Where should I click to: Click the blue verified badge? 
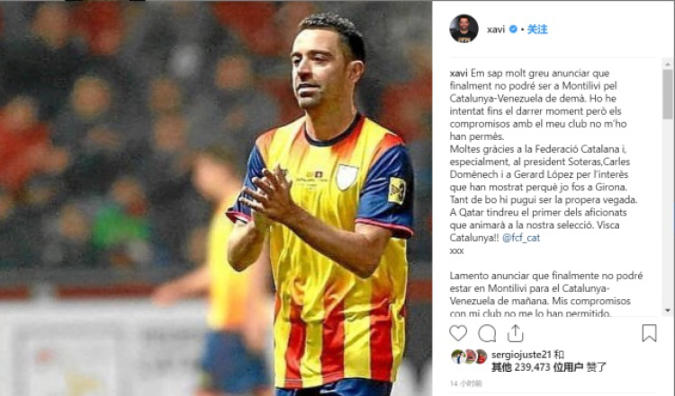(513, 30)
